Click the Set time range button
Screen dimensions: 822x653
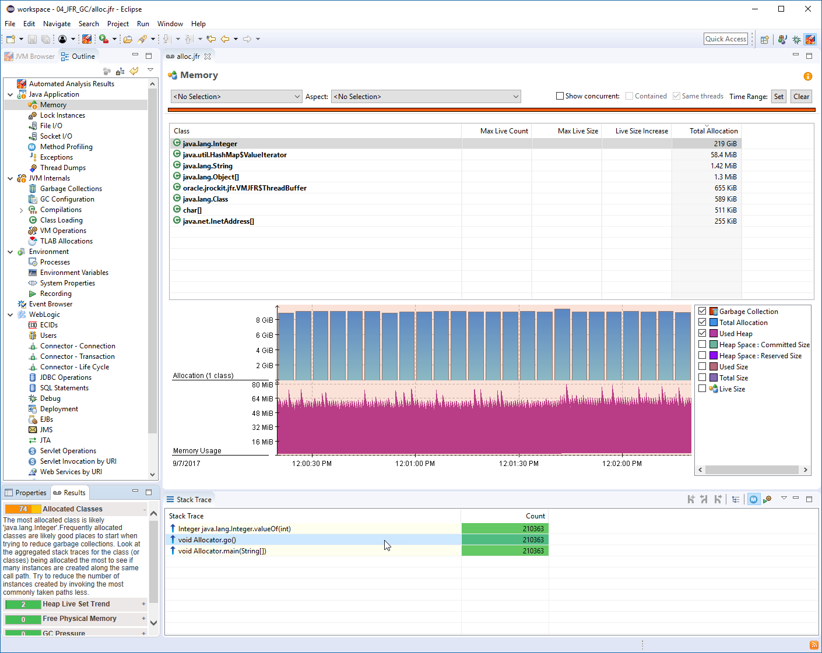pyautogui.click(x=779, y=97)
